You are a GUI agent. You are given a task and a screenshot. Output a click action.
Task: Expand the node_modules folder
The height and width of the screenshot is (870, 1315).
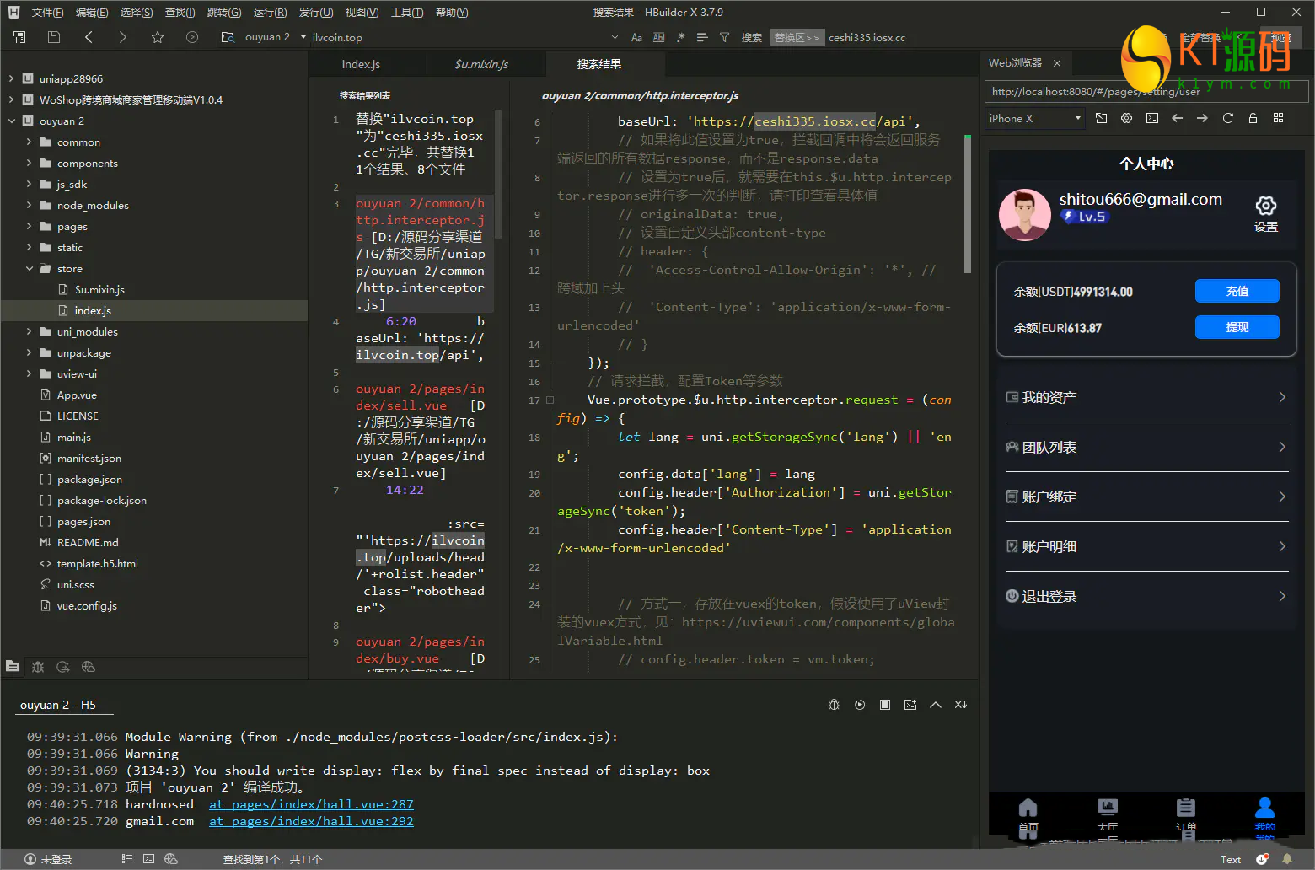point(30,206)
